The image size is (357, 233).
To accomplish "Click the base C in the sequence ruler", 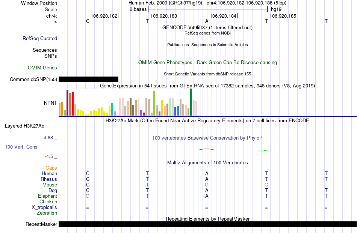I will tap(88, 21).
